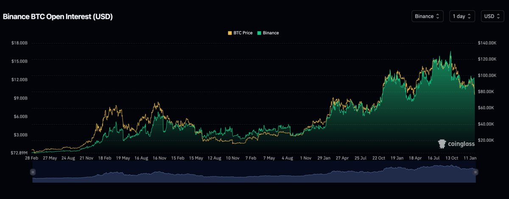
Task: Click the 28 Feb date label
Action: 32,158
